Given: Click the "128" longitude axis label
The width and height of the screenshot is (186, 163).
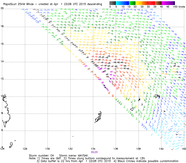Looking at the screenshot, I should 25,149.
